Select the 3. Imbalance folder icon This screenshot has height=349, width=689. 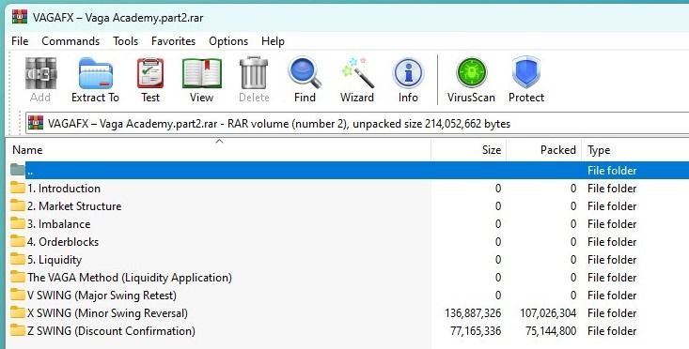[18, 223]
